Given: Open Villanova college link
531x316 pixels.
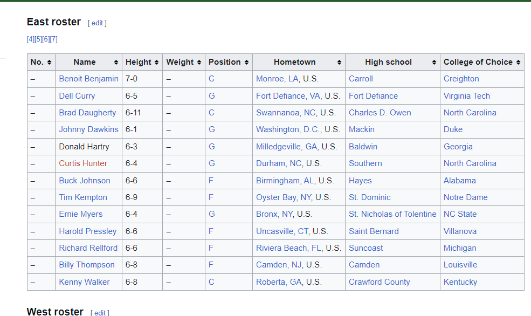Looking at the screenshot, I should 460,232.
